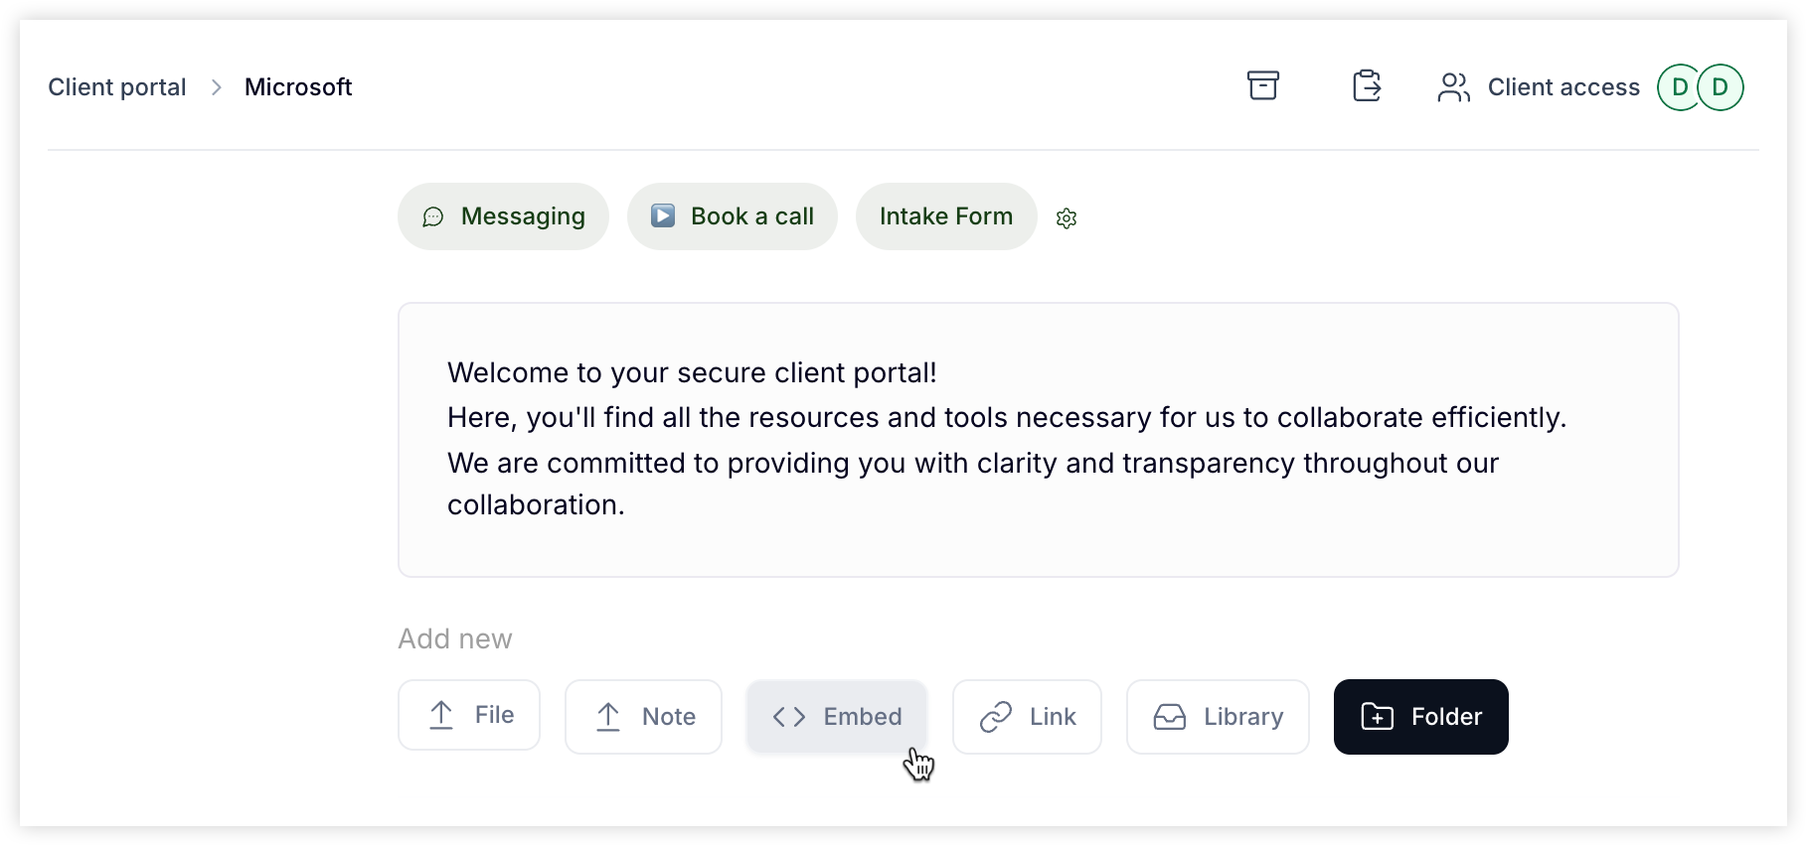This screenshot has width=1807, height=846.
Task: Click the speech bubble Messaging icon
Action: [433, 216]
